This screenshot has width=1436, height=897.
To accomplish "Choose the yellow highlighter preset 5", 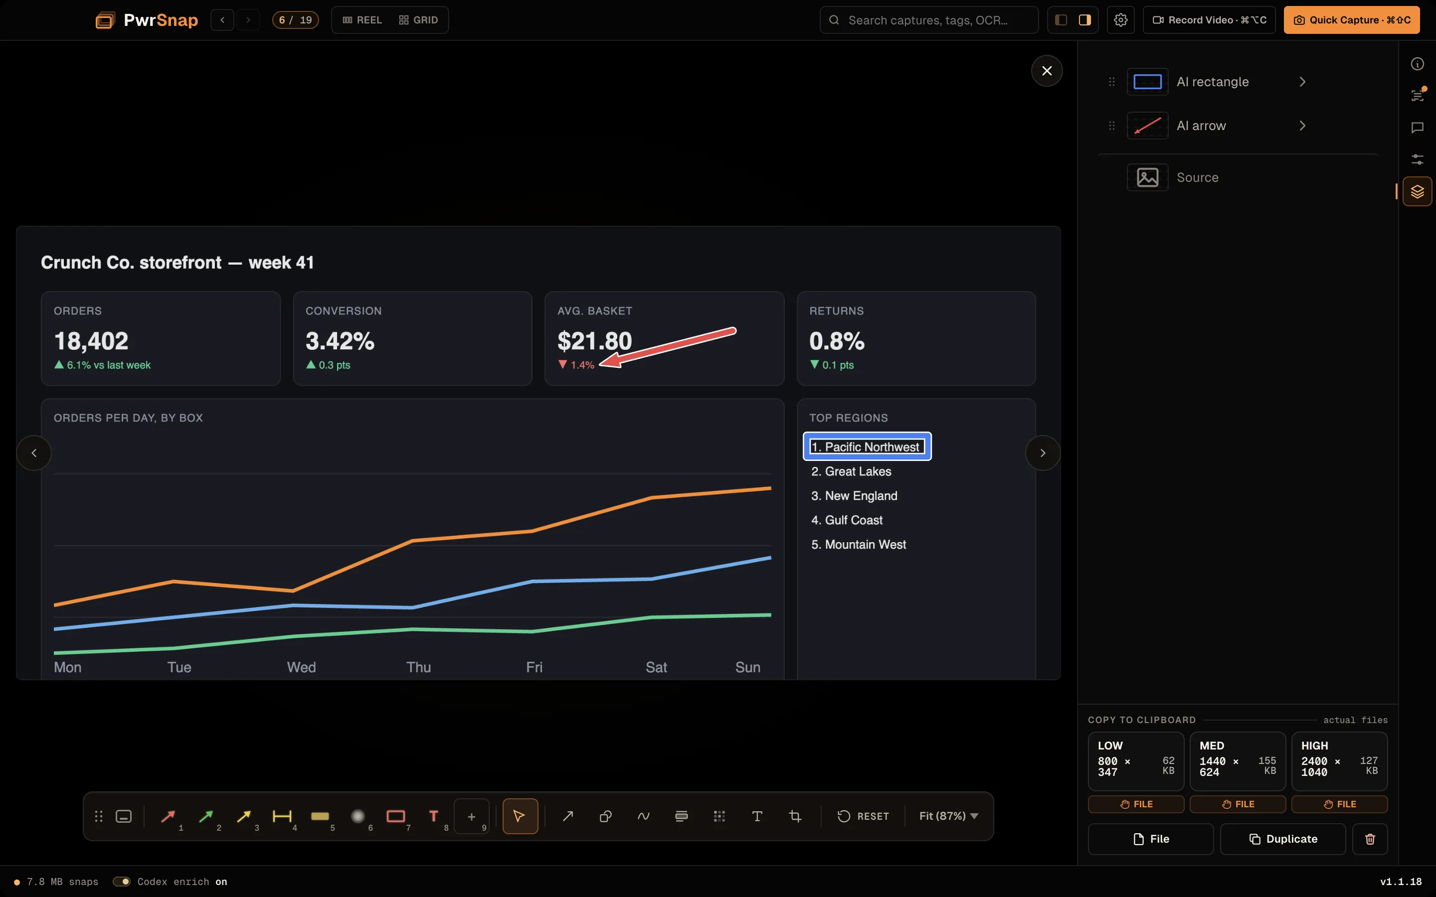I will pyautogui.click(x=321, y=816).
